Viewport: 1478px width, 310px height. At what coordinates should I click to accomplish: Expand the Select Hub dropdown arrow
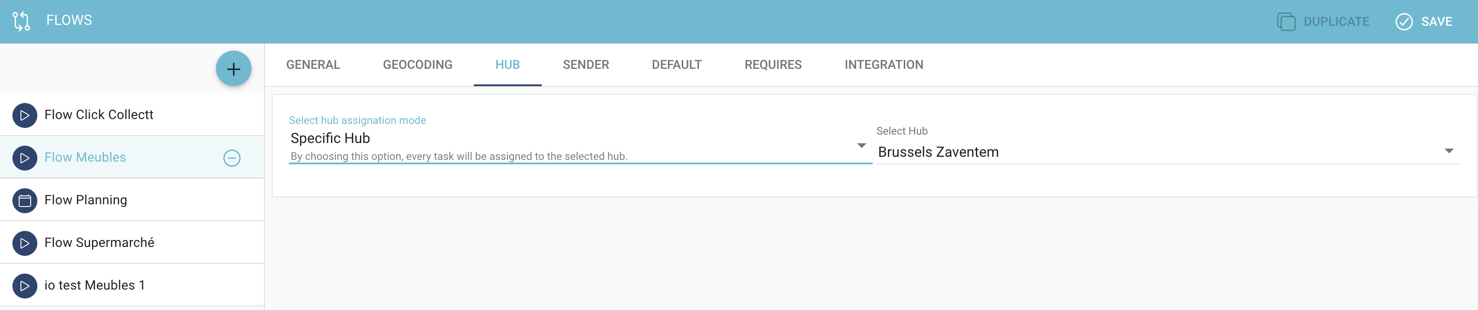tap(1448, 151)
